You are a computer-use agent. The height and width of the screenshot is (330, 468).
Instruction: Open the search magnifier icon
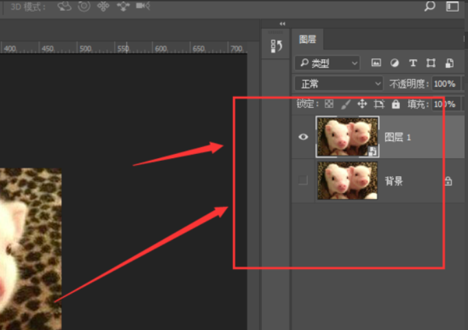(430, 5)
